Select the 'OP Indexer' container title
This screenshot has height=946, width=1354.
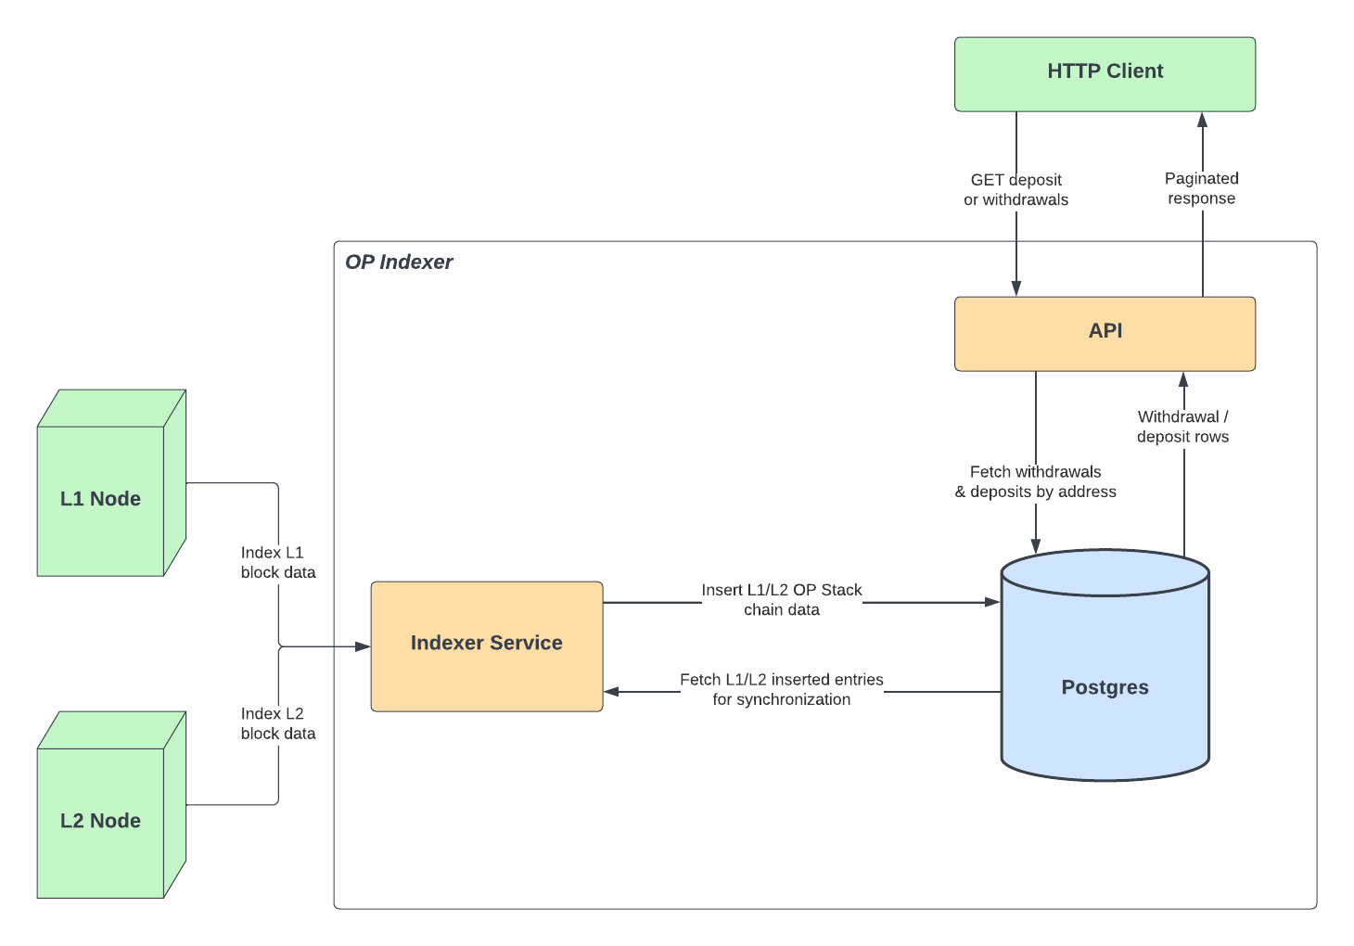tap(399, 262)
